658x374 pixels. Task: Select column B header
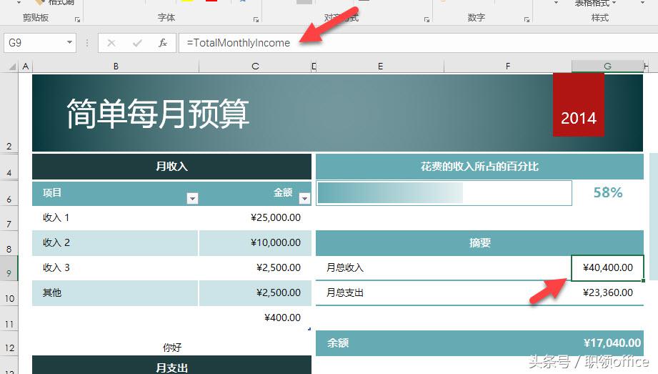coord(116,67)
